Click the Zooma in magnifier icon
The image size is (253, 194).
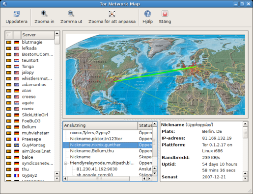pyautogui.click(x=44, y=14)
